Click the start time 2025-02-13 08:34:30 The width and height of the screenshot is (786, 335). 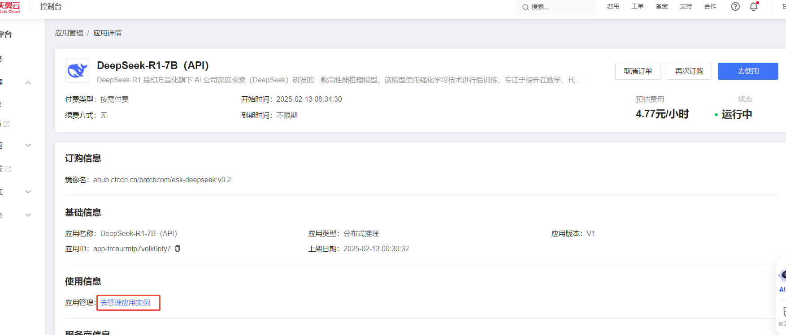309,99
